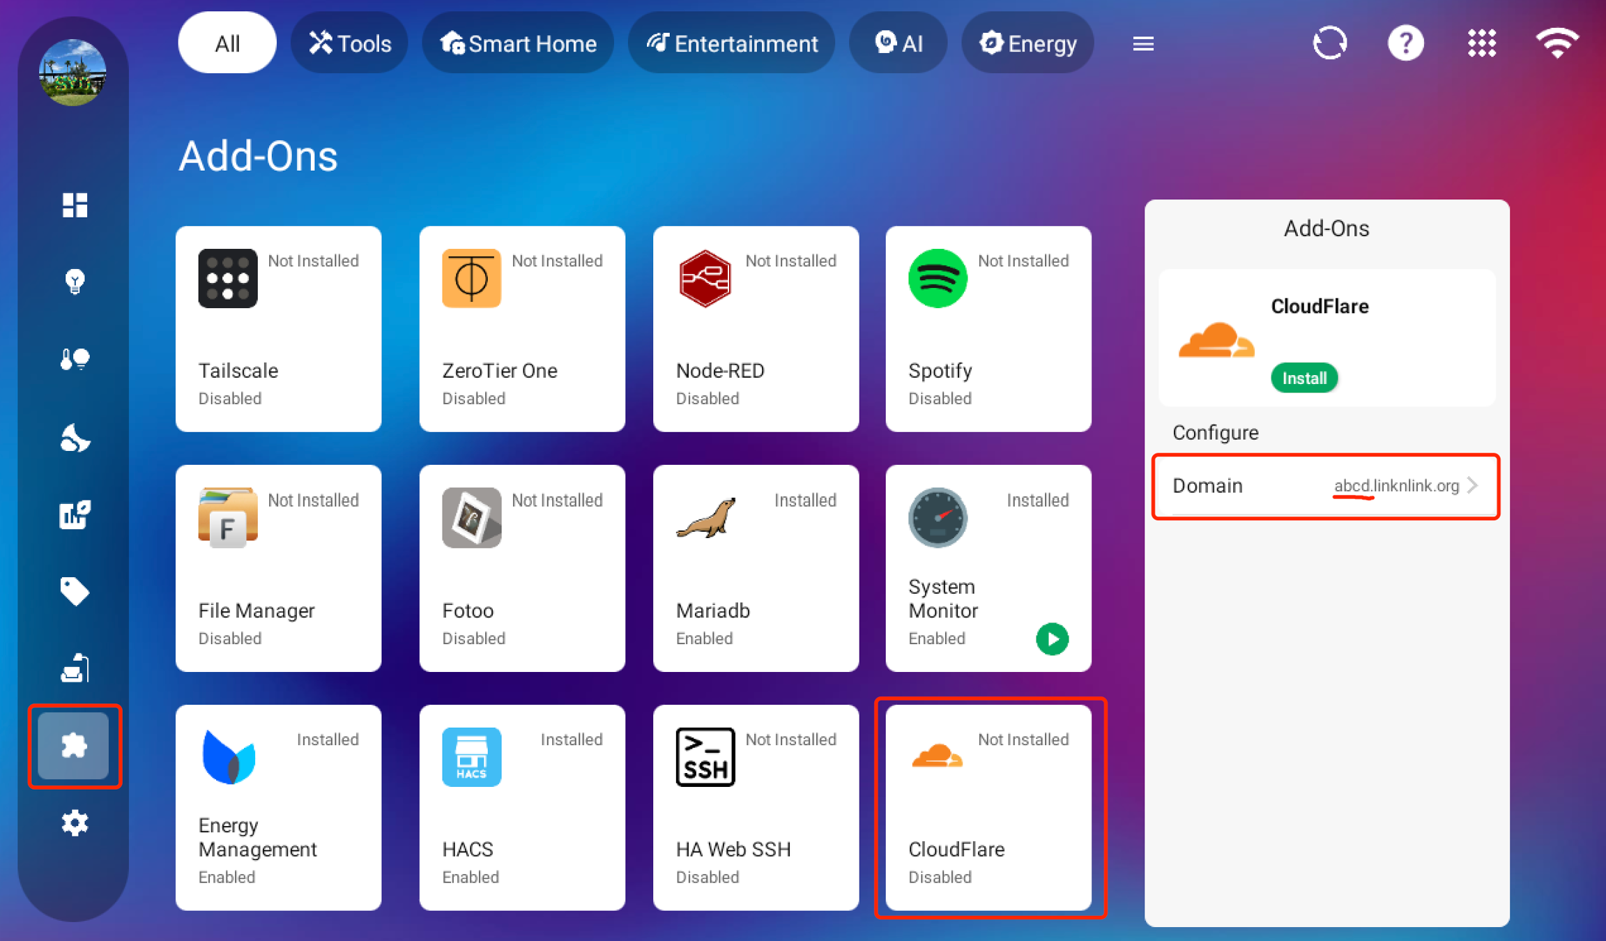Click the profile avatar picture
This screenshot has width=1606, height=941.
72,72
